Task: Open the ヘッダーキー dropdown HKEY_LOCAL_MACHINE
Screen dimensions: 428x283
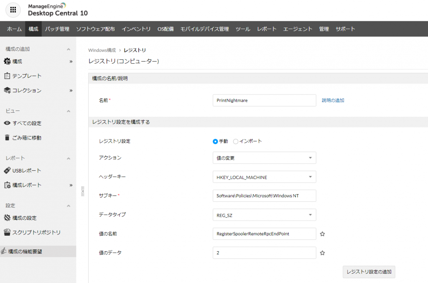Action: point(264,177)
